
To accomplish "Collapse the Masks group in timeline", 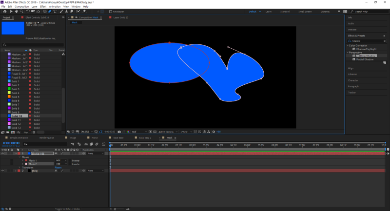I will point(19,157).
